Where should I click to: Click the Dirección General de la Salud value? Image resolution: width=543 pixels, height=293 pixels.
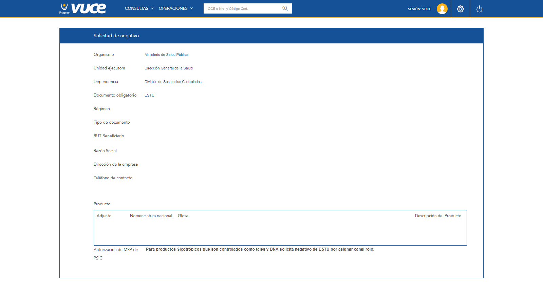[169, 68]
